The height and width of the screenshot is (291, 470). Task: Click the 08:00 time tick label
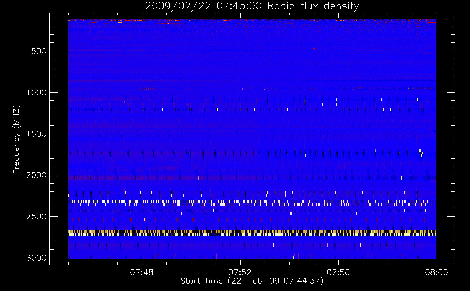coord(437,273)
